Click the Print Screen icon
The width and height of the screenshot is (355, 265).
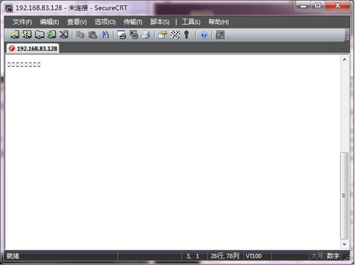[x=121, y=34]
